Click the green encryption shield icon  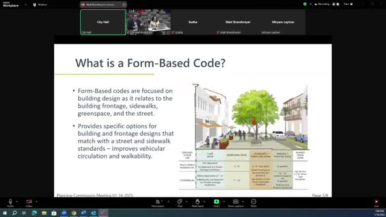(x=305, y=4)
